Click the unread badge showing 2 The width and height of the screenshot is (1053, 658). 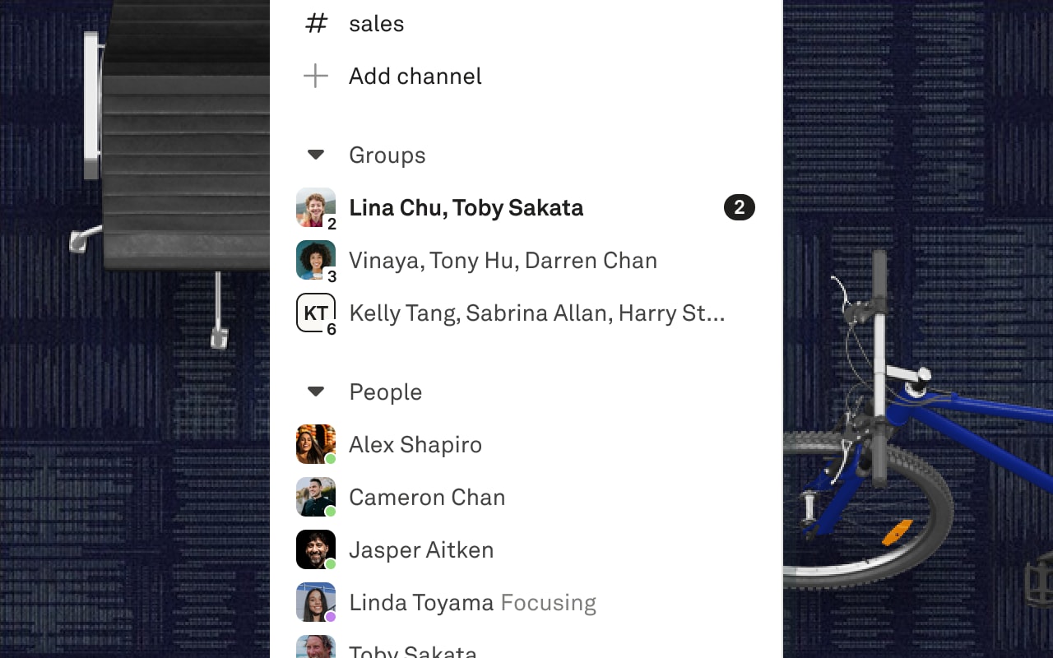click(739, 207)
